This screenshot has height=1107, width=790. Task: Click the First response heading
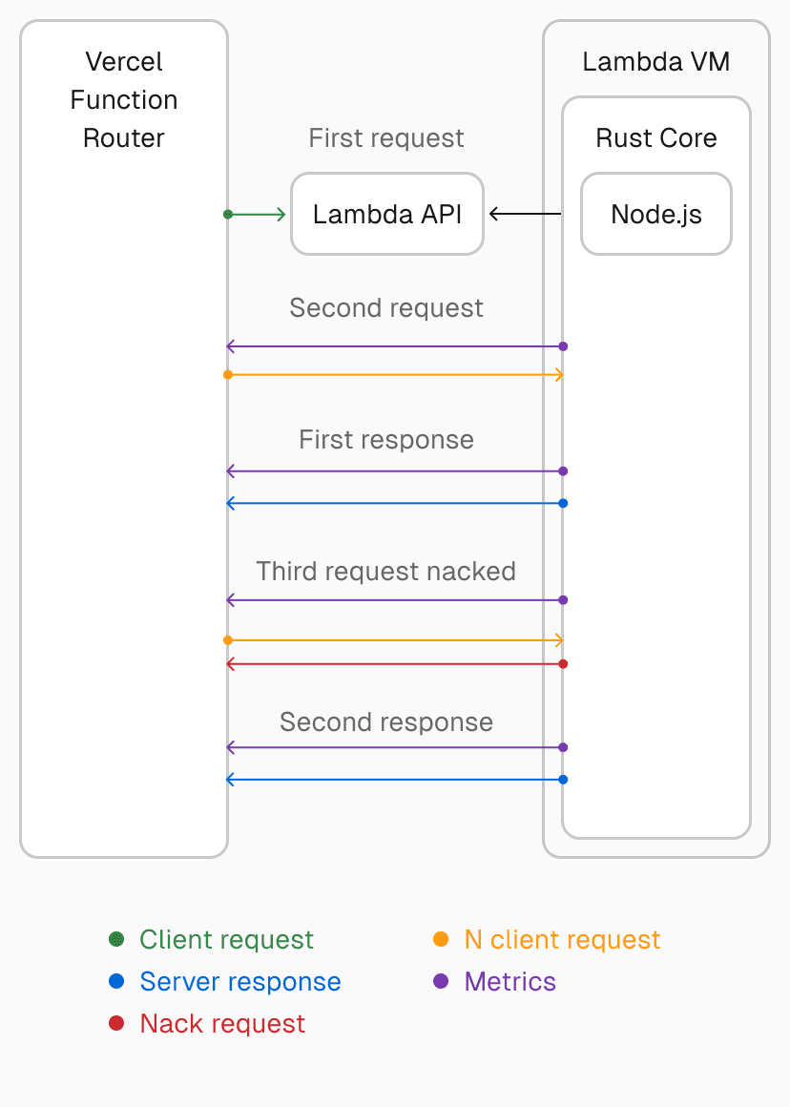(386, 440)
